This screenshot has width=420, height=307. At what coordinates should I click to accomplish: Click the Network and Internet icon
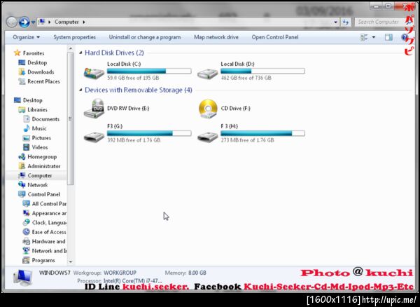coord(27,251)
